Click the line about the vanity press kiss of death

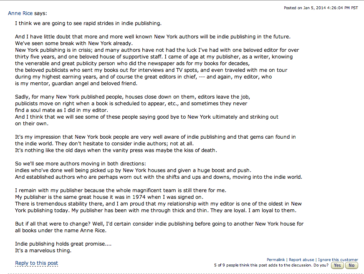[x=116, y=150]
